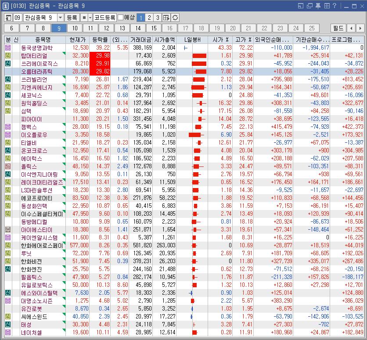Select the 오름테라퓨틱 stock row name
This screenshot has height=340, width=367.
pyautogui.click(x=36, y=72)
